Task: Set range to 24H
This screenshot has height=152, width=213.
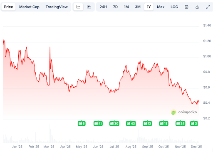Action: pyautogui.click(x=103, y=7)
